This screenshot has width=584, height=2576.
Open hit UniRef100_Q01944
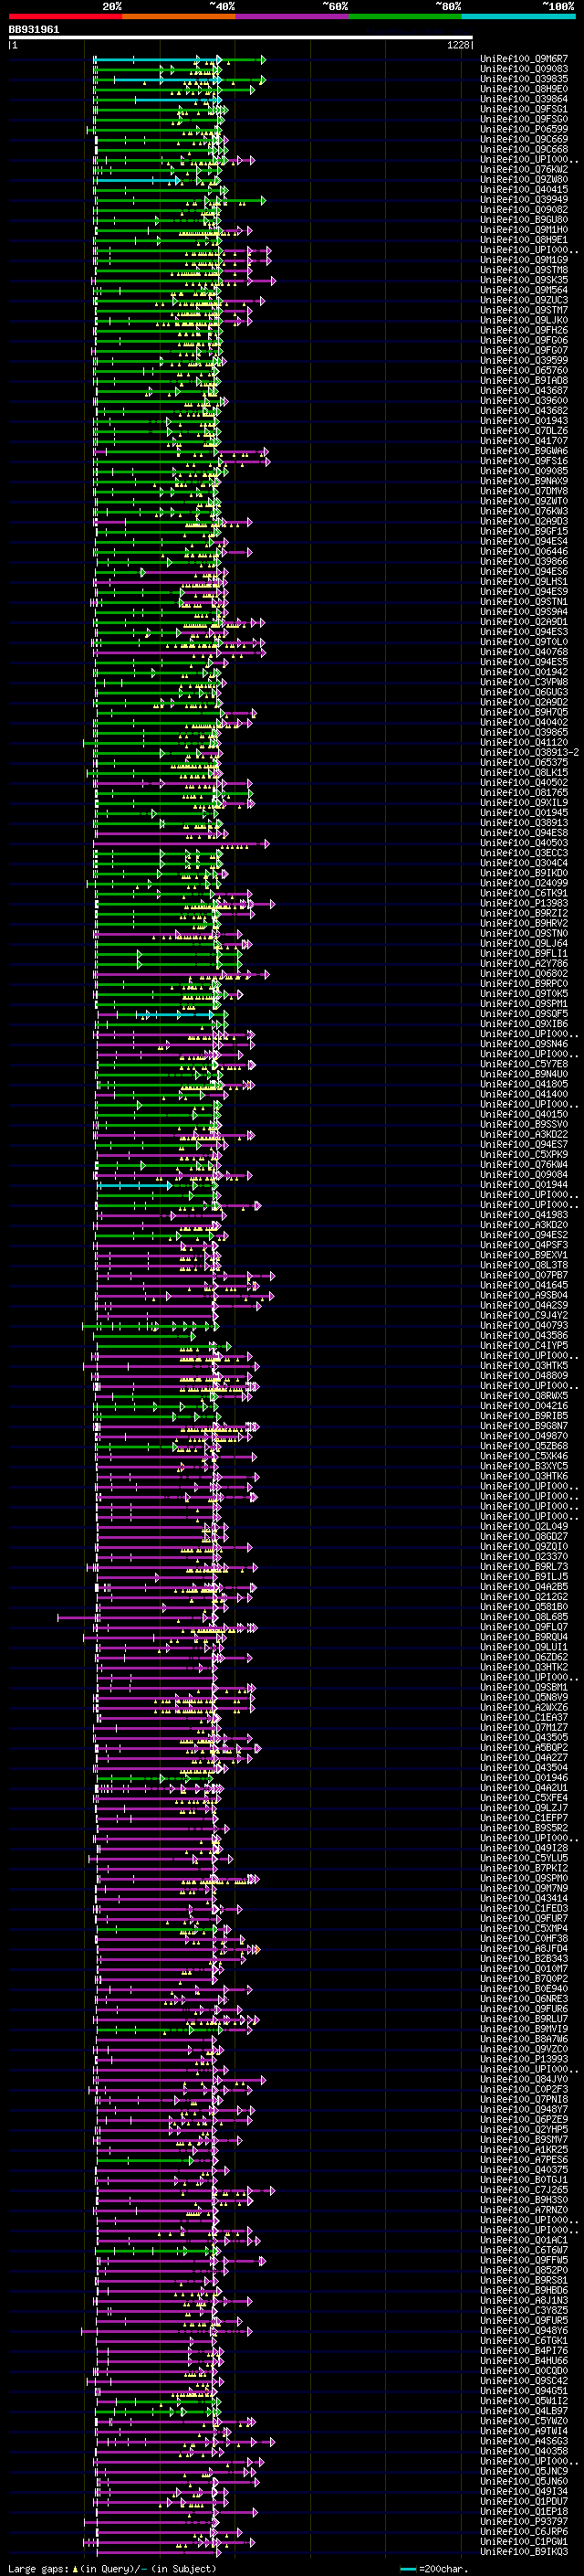[x=524, y=1185]
